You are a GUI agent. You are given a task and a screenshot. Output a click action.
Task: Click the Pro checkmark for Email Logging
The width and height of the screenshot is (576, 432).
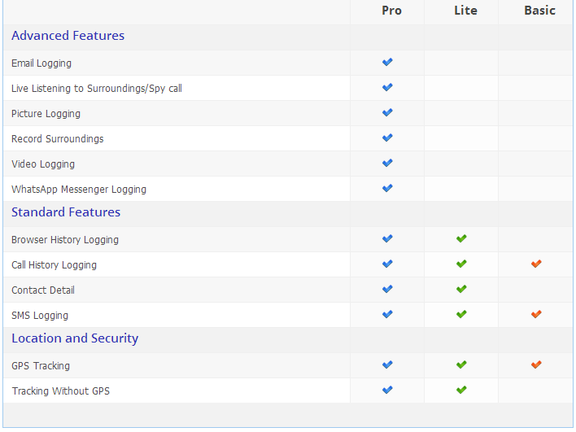(387, 62)
